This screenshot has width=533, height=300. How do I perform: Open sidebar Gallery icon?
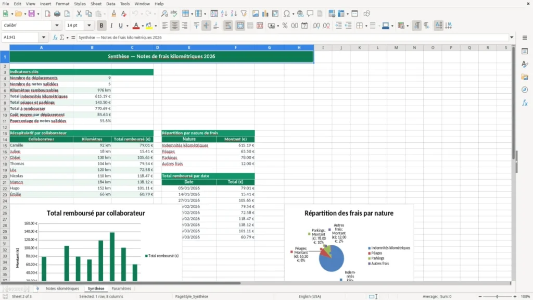525,77
